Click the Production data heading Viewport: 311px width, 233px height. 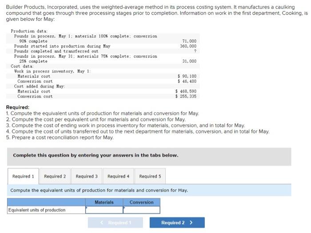29,31
